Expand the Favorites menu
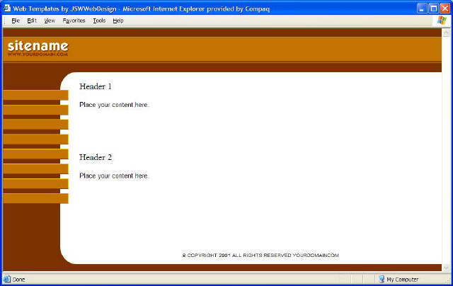The width and height of the screenshot is (453, 286). point(74,21)
